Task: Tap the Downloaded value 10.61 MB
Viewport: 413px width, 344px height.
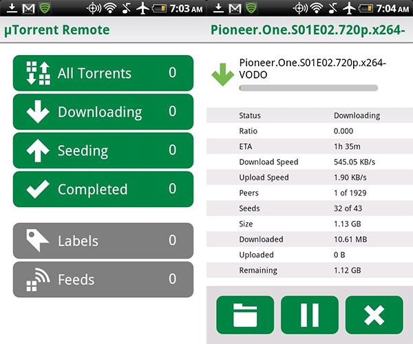Action: point(350,239)
